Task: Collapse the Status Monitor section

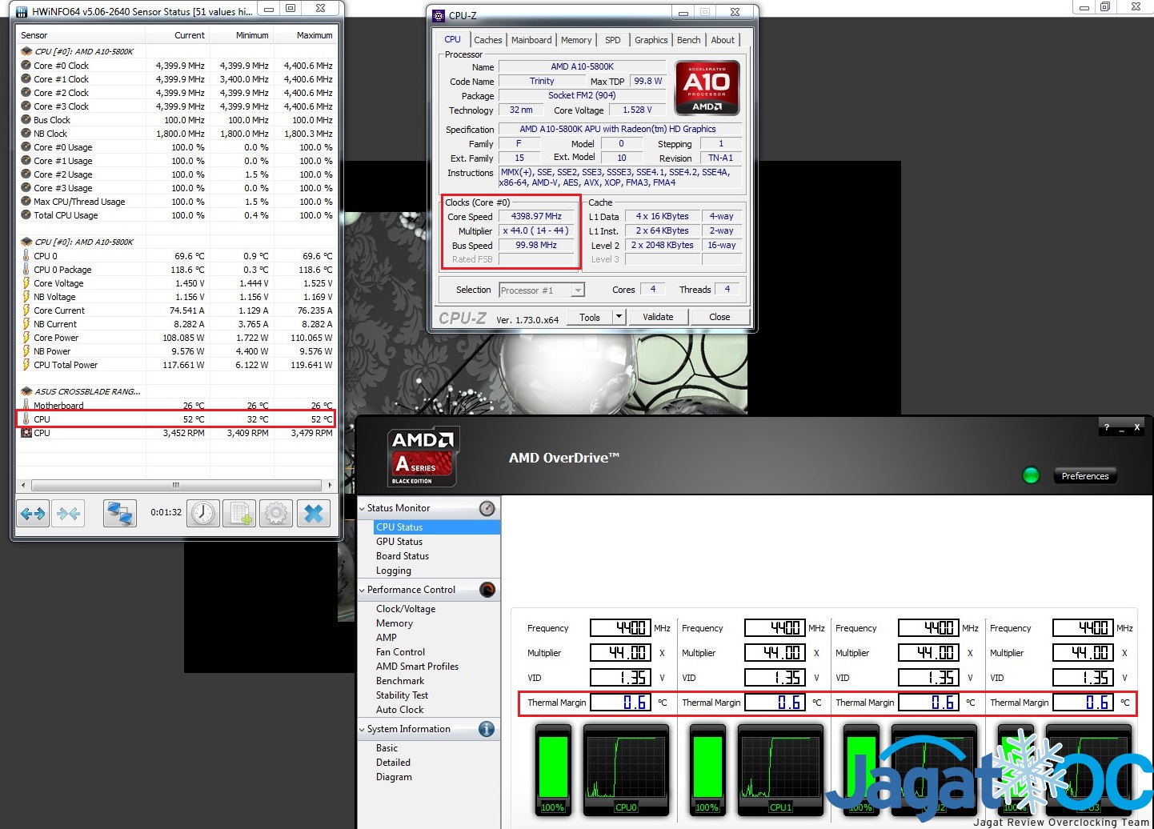Action: (x=363, y=508)
